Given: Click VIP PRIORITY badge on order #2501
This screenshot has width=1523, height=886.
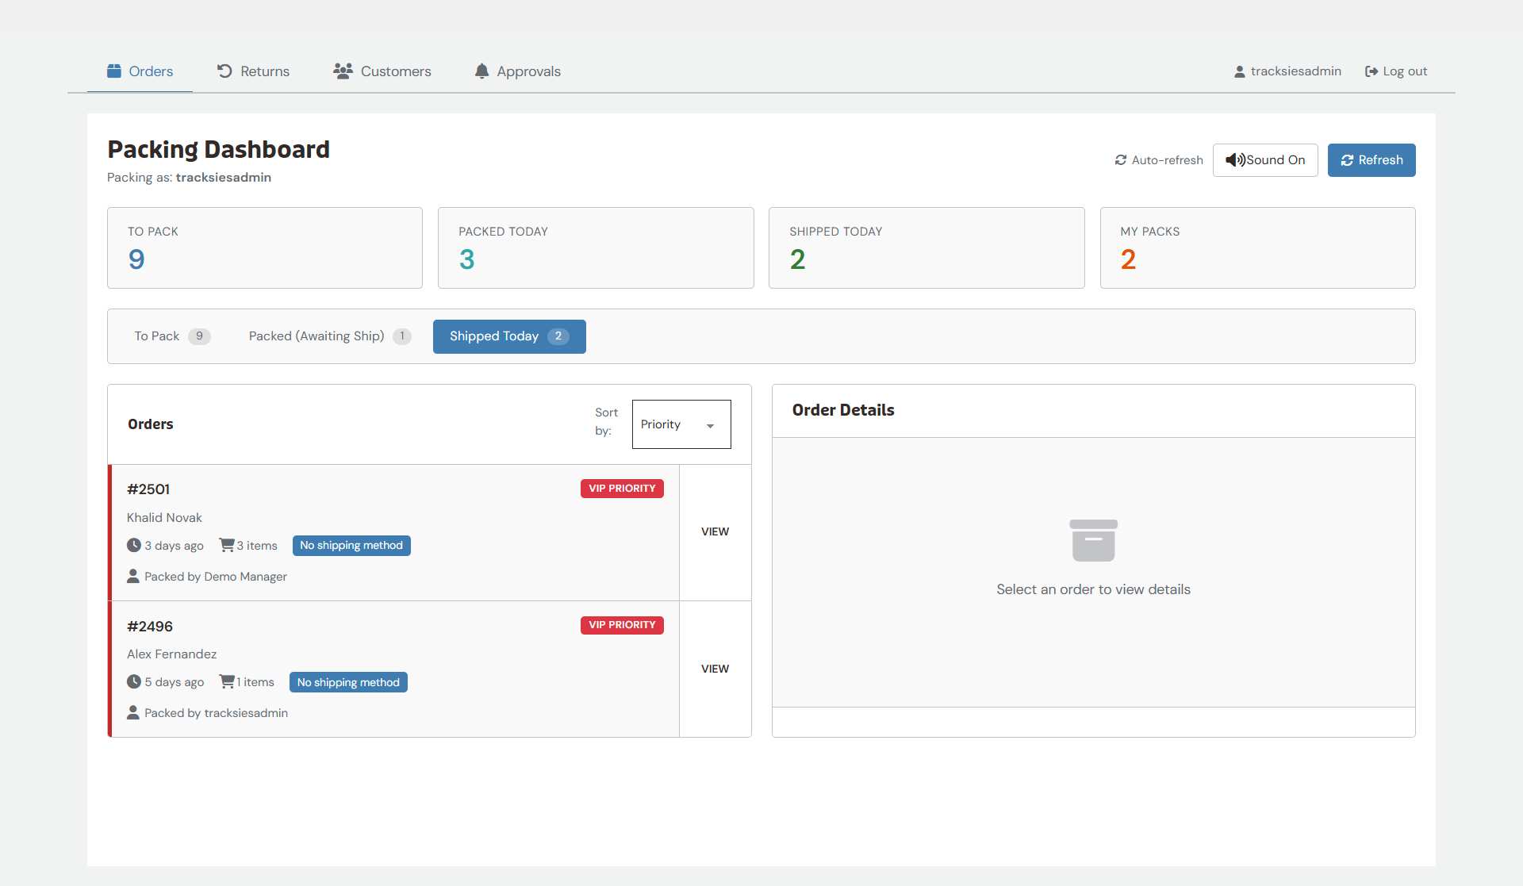Looking at the screenshot, I should point(622,489).
